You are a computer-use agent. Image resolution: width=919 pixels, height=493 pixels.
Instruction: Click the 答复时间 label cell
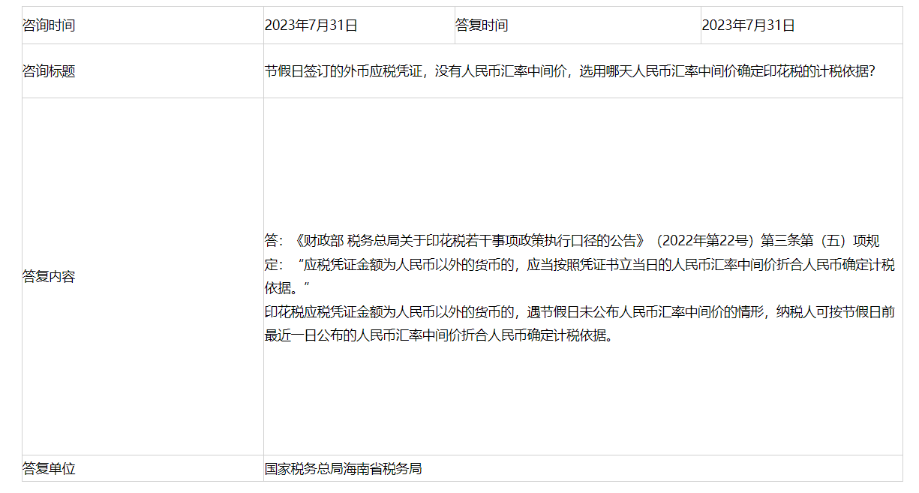482,26
